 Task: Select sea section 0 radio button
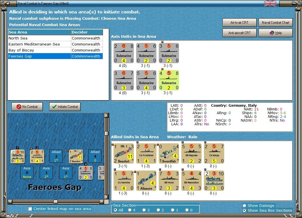[x=187, y=210]
